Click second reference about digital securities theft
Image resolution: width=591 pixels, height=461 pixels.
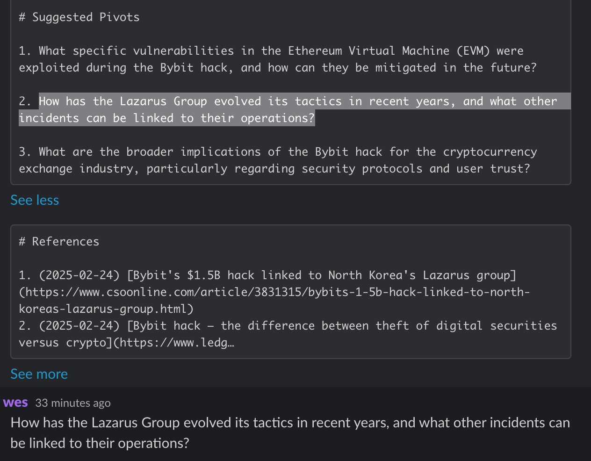tap(288, 334)
